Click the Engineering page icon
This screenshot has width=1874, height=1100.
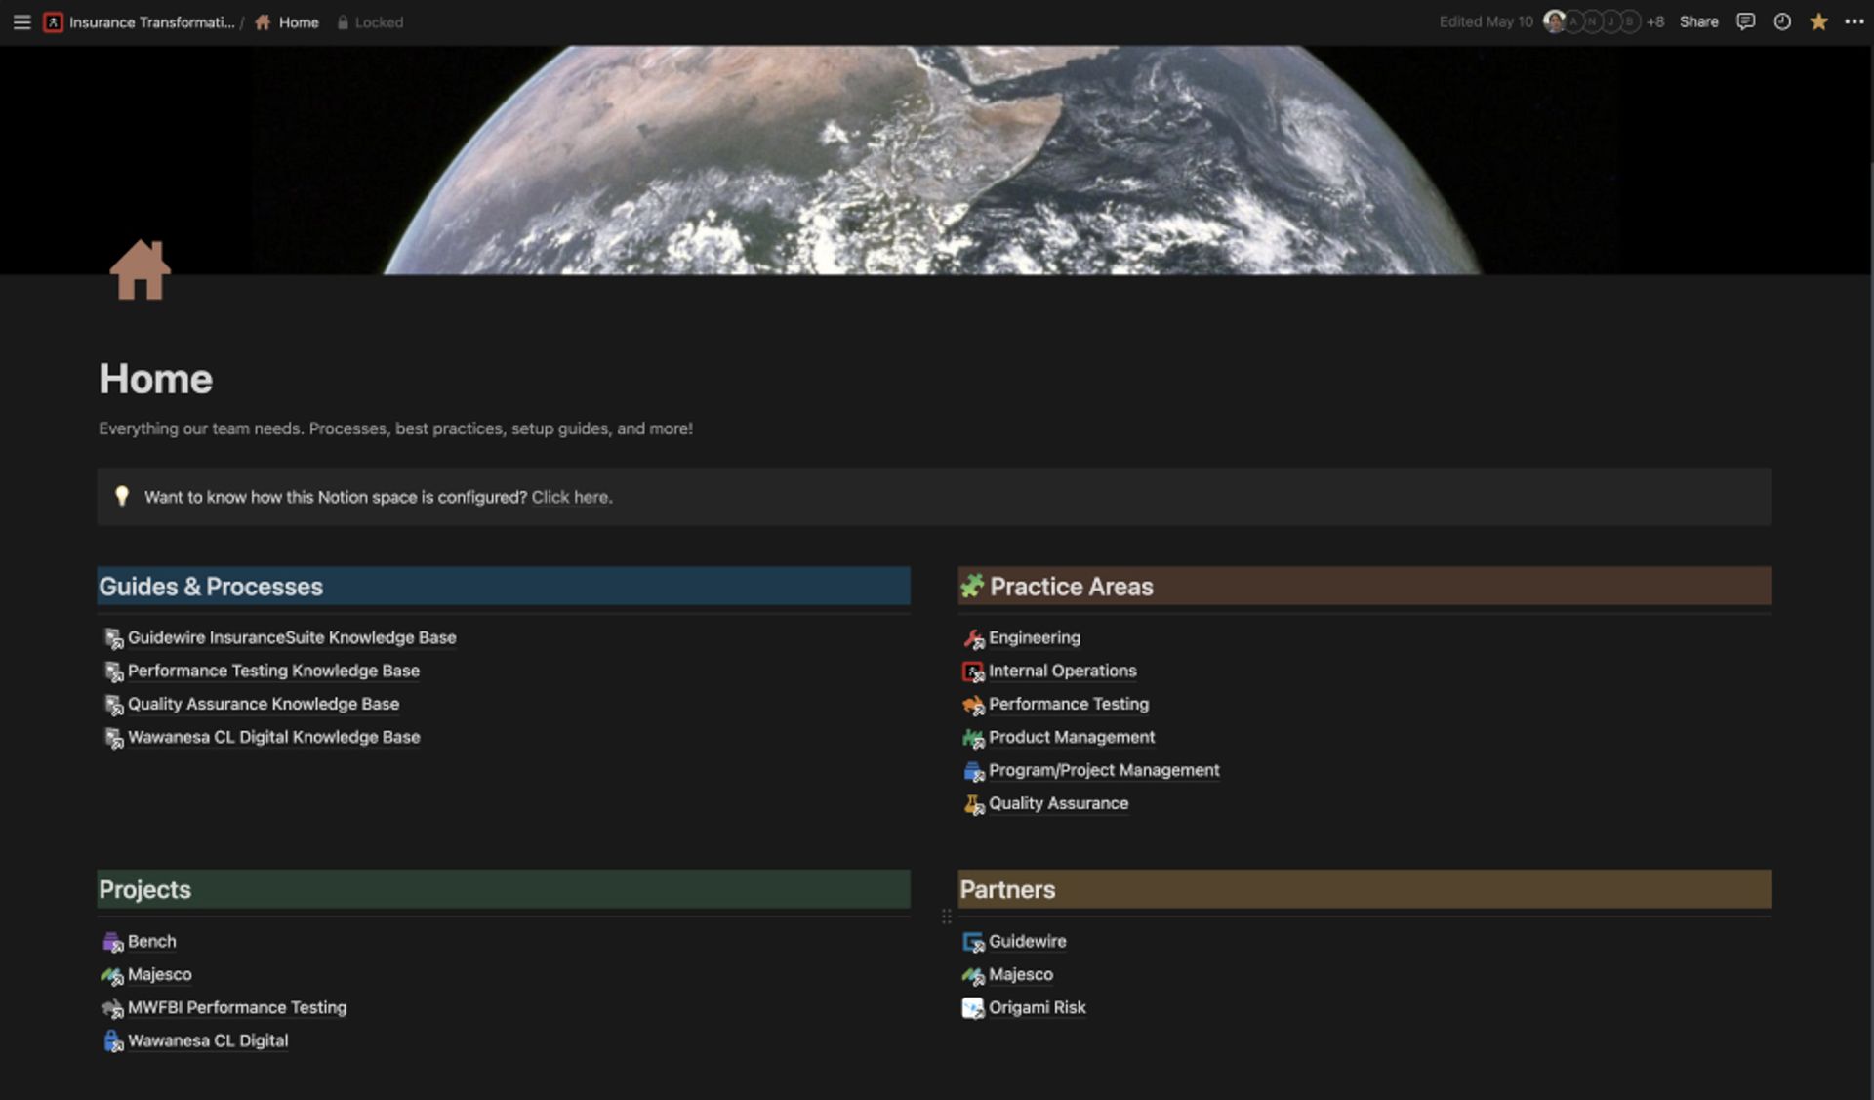point(973,638)
